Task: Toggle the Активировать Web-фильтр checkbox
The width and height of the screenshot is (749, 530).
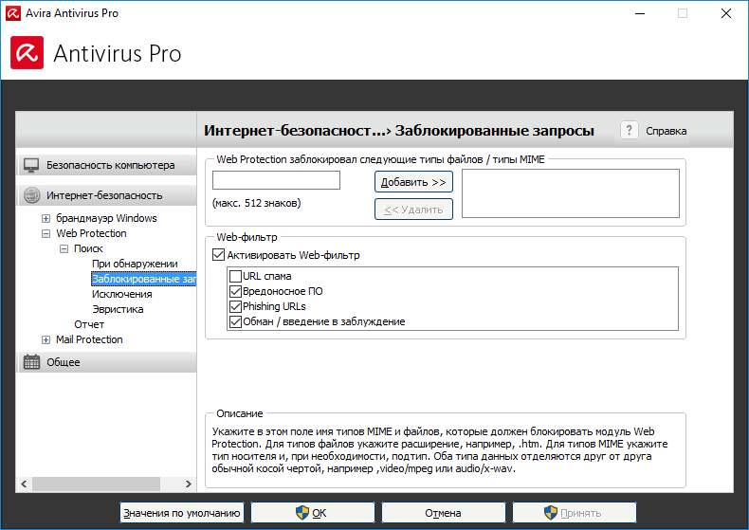Action: 218,255
